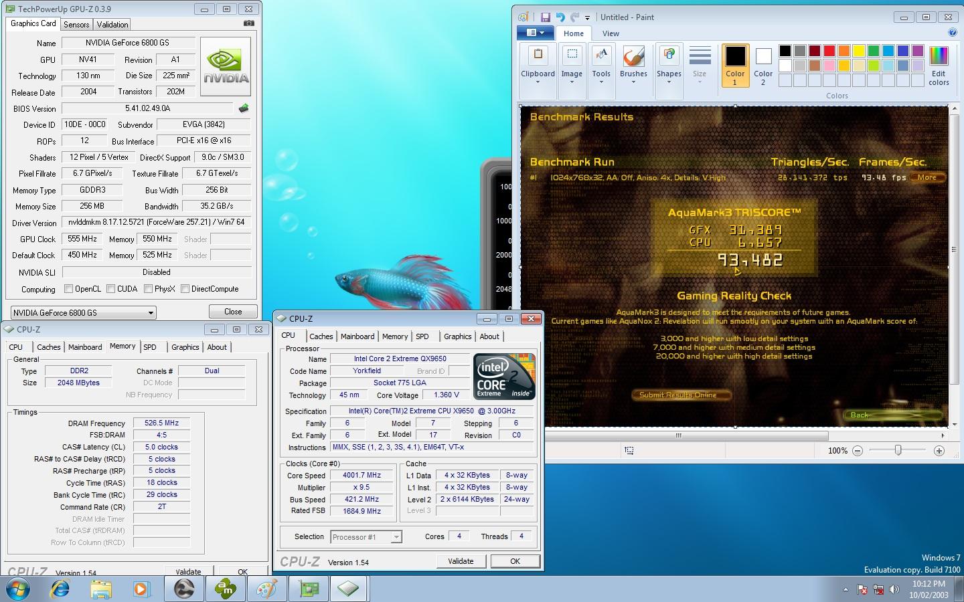Open SPD tab in the memory CPU-Z window
Screen dimensions: 964x602
(150, 347)
